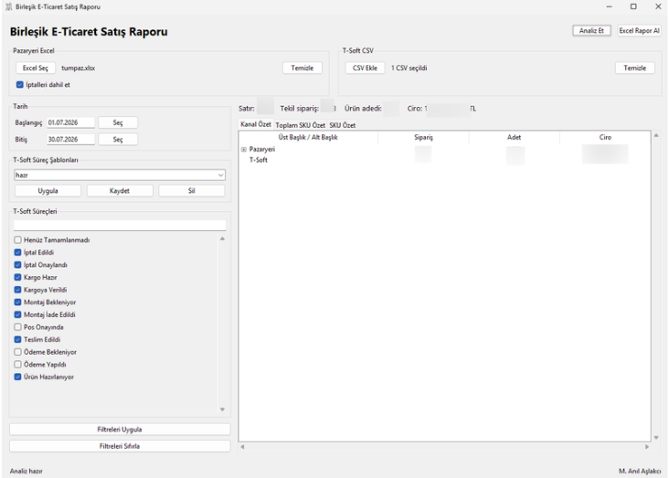
Task: Click the process list scroll down arrow
Action: (x=222, y=409)
